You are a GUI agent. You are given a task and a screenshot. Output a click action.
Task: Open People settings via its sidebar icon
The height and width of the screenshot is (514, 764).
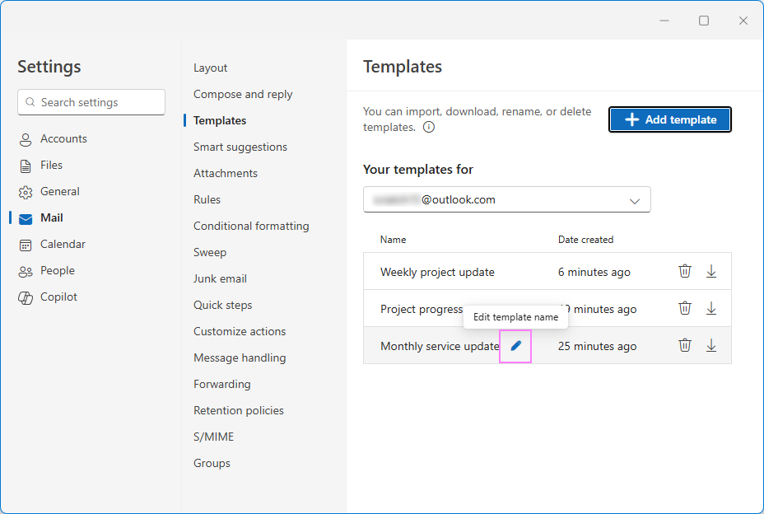tap(26, 270)
